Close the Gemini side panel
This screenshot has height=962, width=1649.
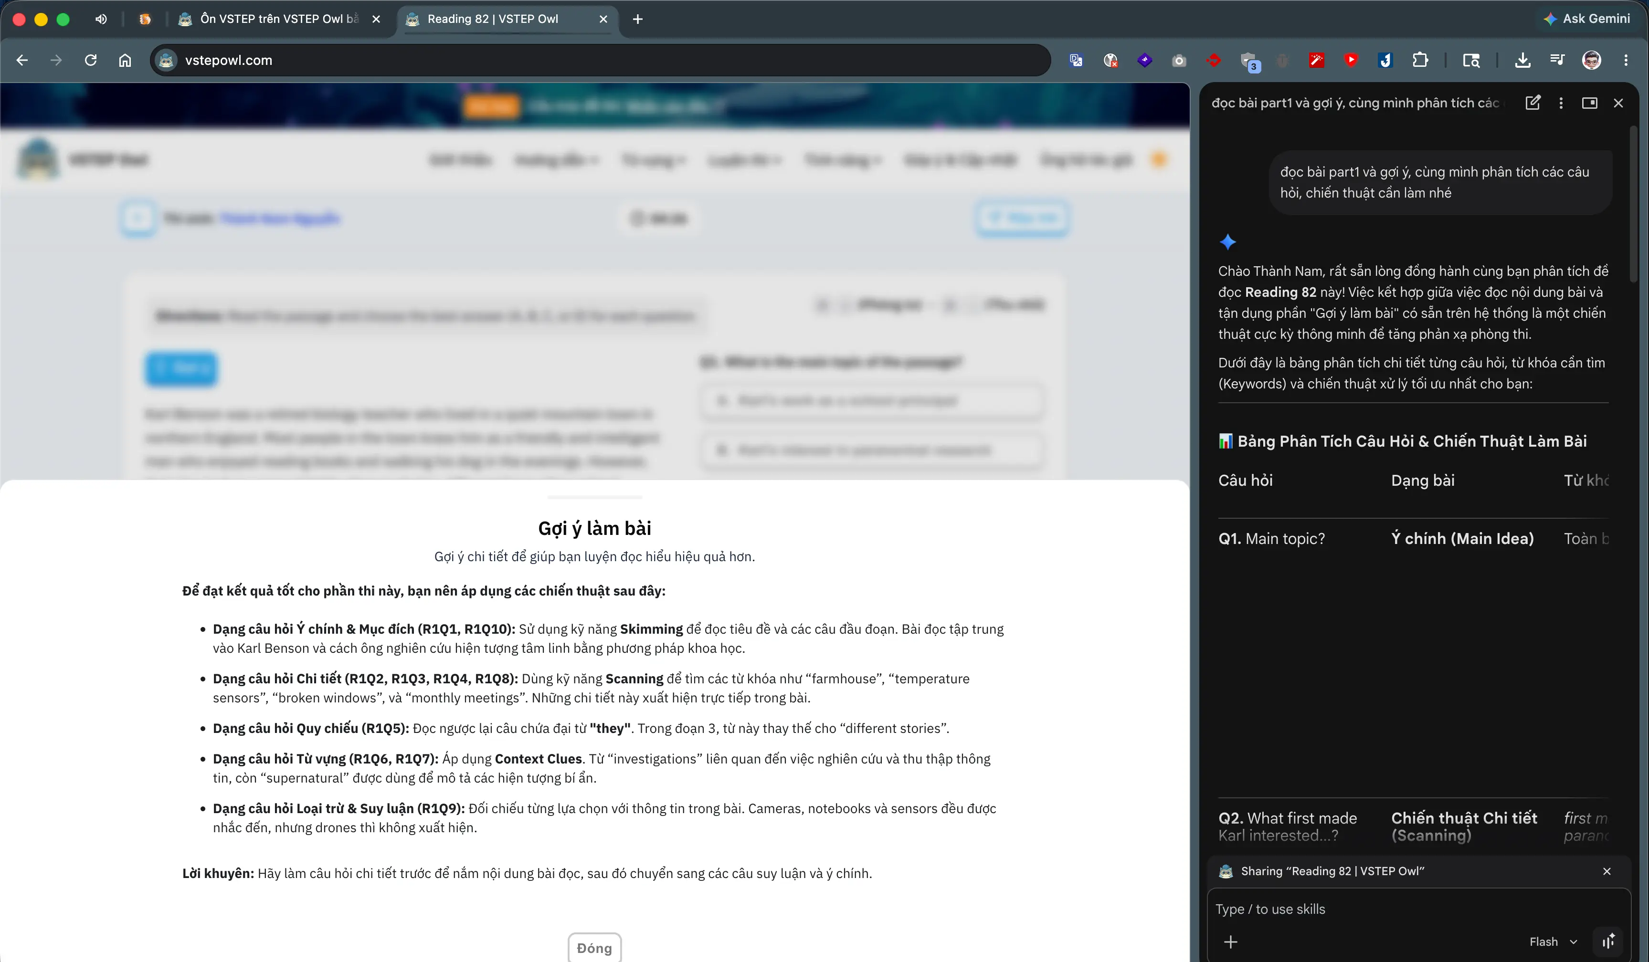(1618, 103)
